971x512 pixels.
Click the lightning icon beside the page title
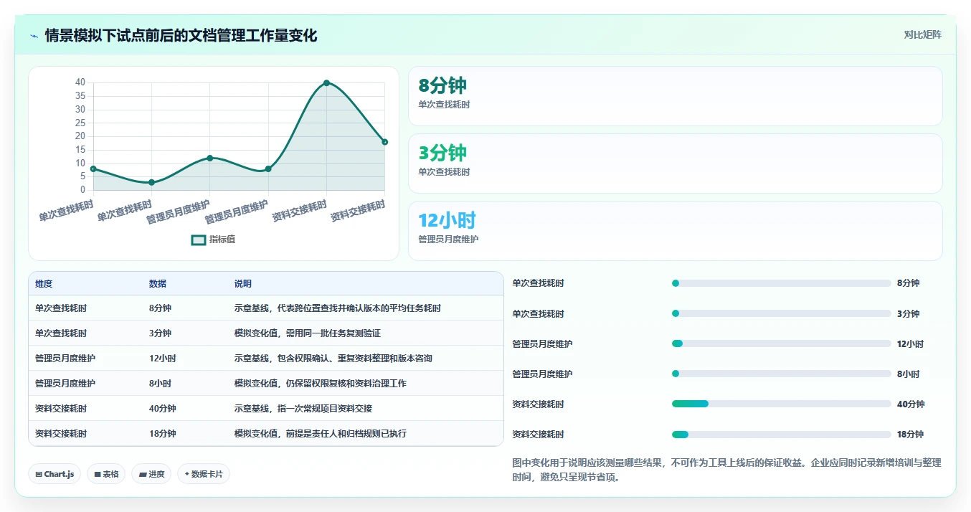(34, 36)
